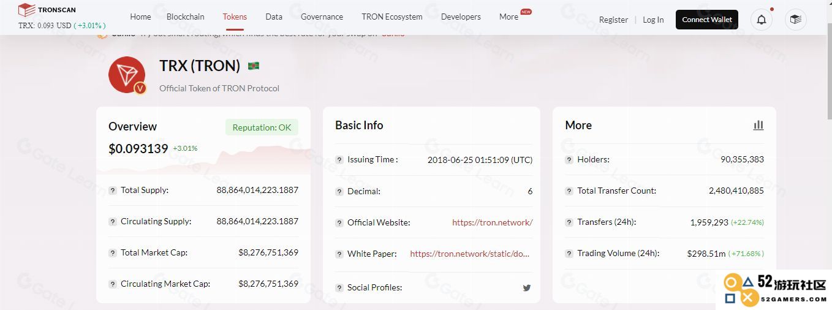Open the Blockchain menu

pyautogui.click(x=186, y=17)
